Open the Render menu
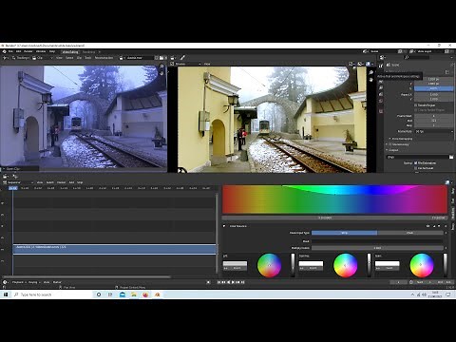The image size is (456, 342). 28,51
